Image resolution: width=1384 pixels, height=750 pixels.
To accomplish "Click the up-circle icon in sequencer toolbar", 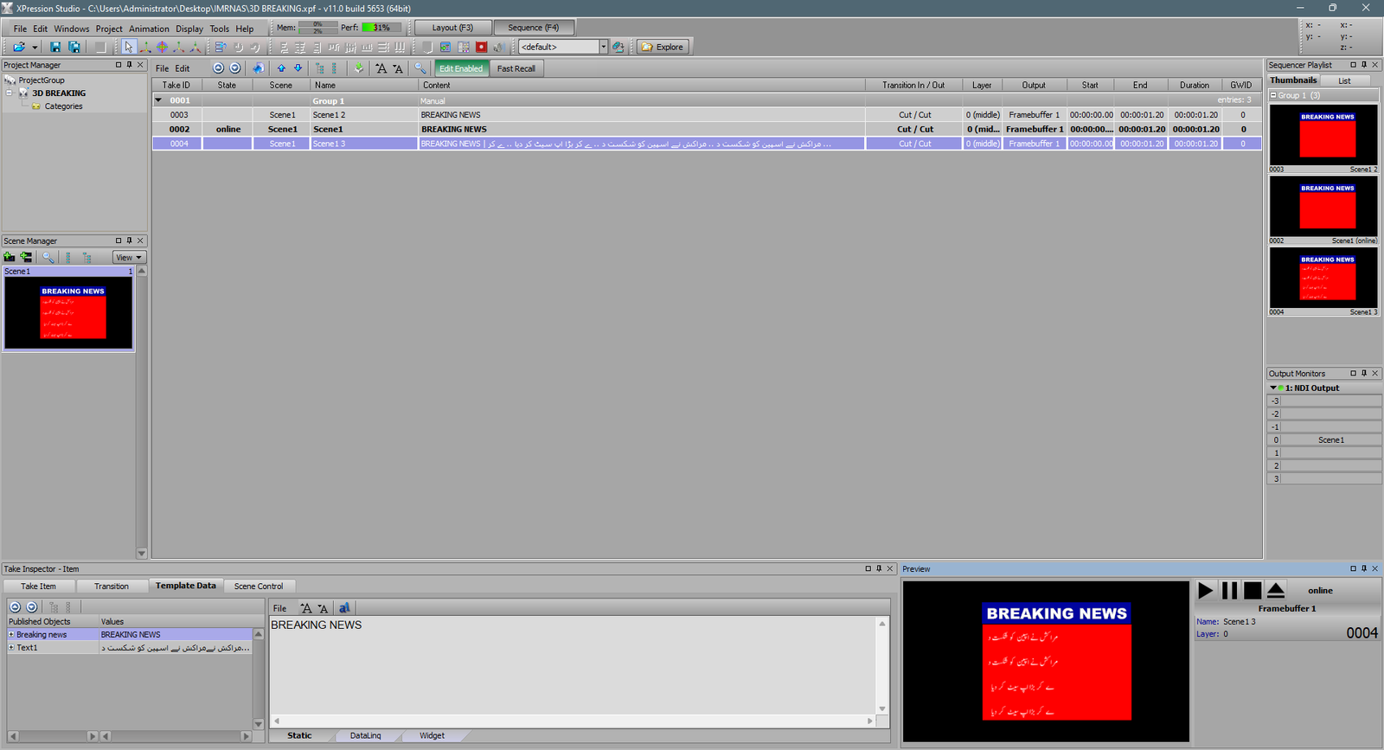I will pos(218,68).
